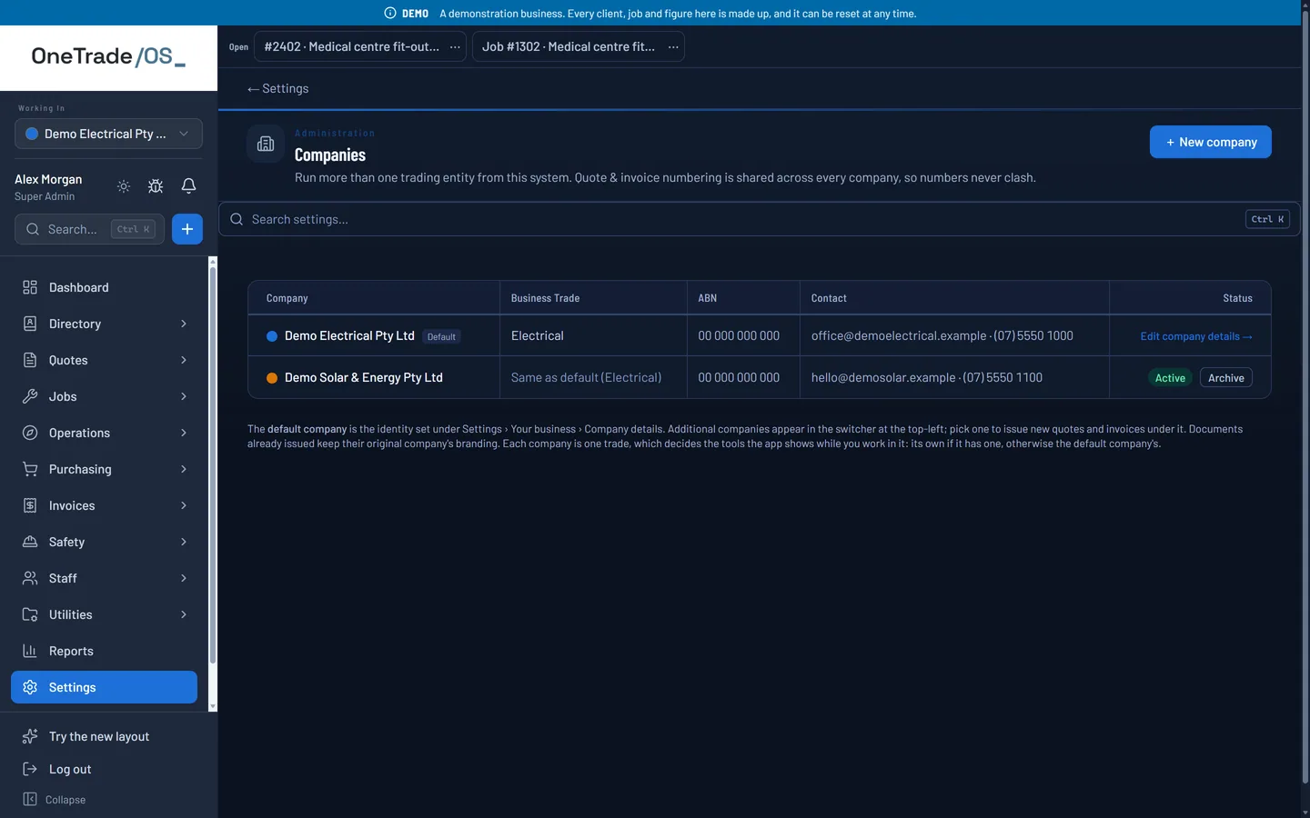The width and height of the screenshot is (1310, 818).
Task: Click the Reports bar chart icon
Action: [30, 651]
